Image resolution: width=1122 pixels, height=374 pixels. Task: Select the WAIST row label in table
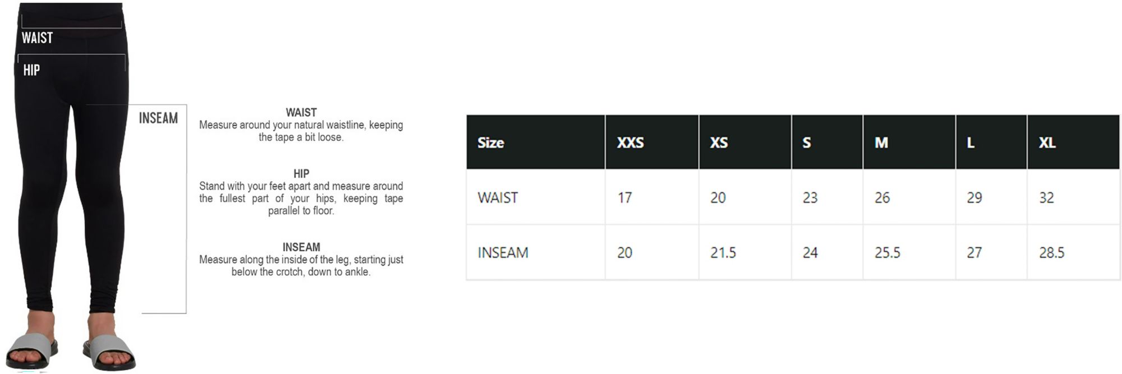tap(498, 197)
